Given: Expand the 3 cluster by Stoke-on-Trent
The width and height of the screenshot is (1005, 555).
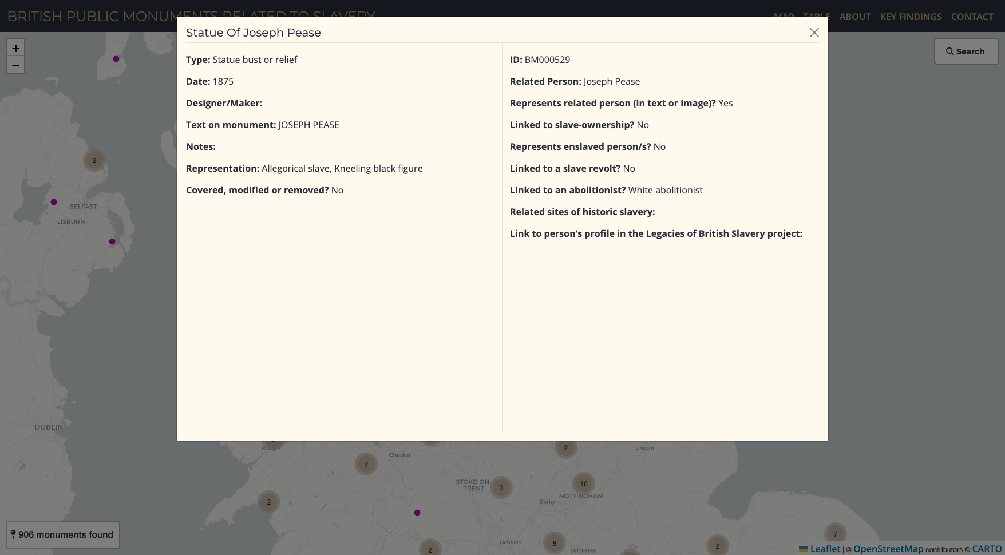Looking at the screenshot, I should pyautogui.click(x=501, y=488).
